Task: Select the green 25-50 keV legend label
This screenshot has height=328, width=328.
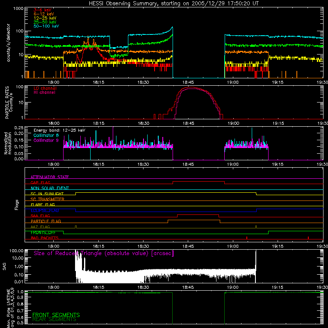Action: pos(45,22)
